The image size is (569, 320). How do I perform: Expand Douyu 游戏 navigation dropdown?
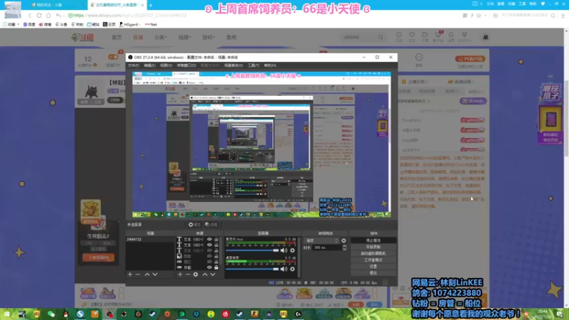[x=208, y=38]
